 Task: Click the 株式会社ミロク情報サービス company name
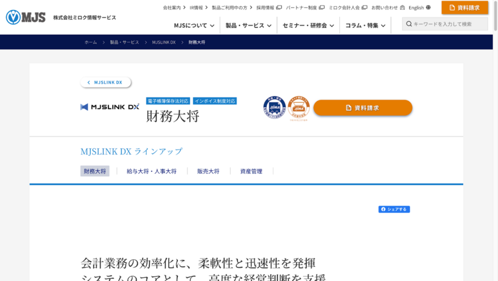pyautogui.click(x=85, y=17)
